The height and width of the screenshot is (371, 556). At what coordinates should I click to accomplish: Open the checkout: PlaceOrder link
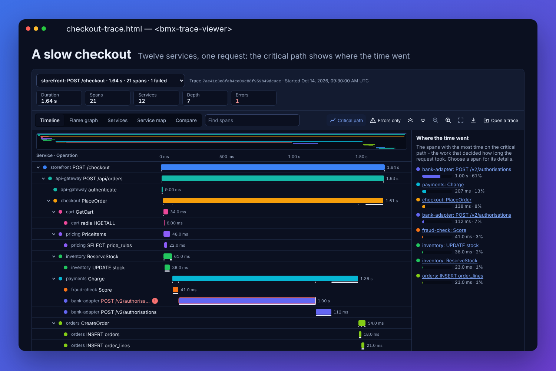coord(447,200)
